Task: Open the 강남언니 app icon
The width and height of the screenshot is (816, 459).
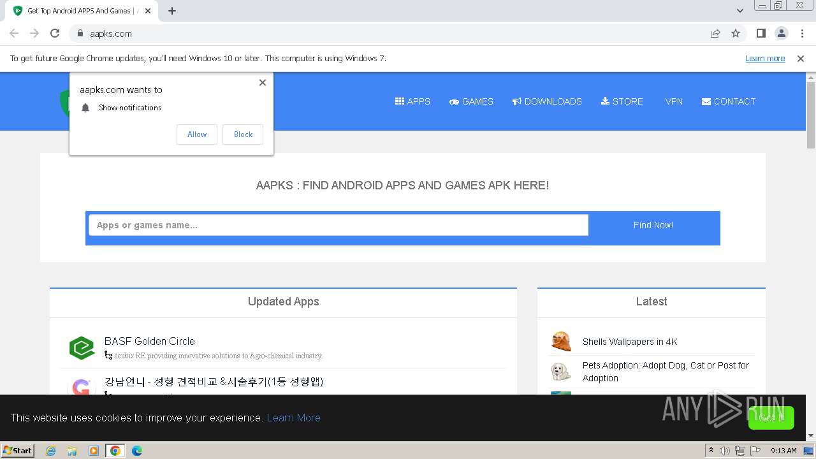Action: pyautogui.click(x=82, y=386)
